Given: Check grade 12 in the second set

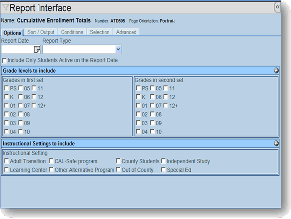Looking at the screenshot, I should pos(166,97).
